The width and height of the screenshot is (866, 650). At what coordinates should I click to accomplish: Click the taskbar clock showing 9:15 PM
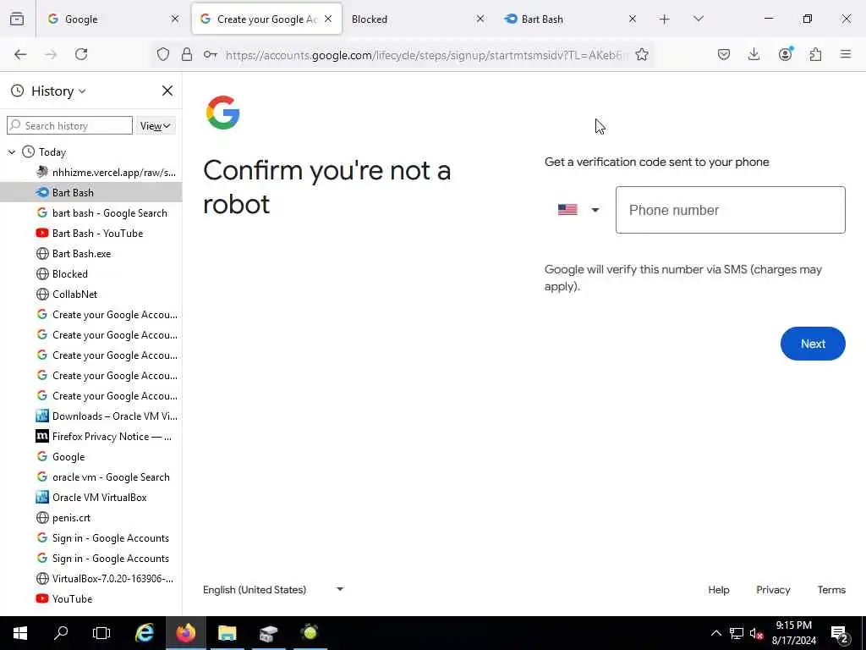pyautogui.click(x=793, y=633)
